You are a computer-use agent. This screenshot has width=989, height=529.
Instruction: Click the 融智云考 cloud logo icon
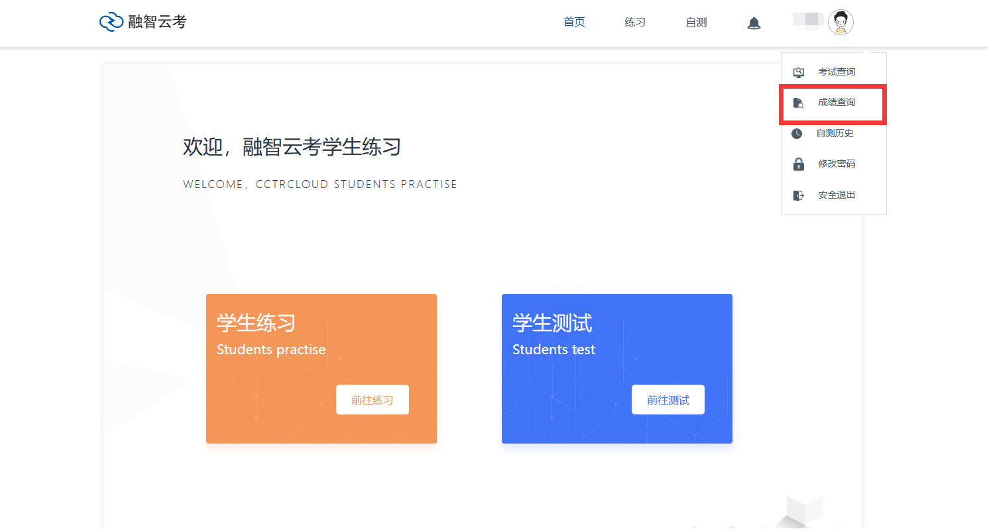click(x=111, y=22)
